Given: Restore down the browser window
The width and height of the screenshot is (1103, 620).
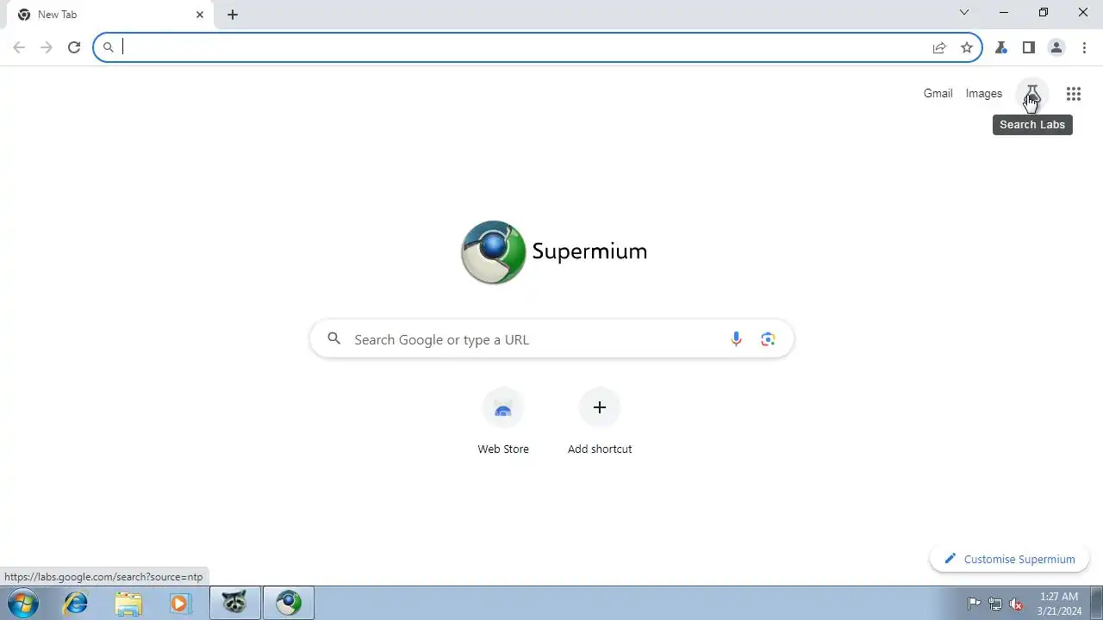Looking at the screenshot, I should [1044, 12].
